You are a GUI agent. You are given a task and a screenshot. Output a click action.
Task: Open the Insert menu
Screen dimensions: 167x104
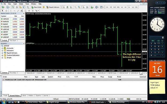[x=15, y=4]
